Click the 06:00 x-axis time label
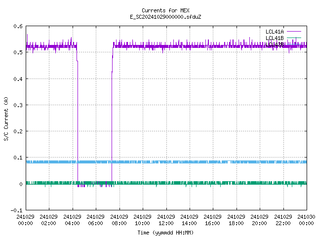Screen dimensions: 316x237 click(95, 223)
